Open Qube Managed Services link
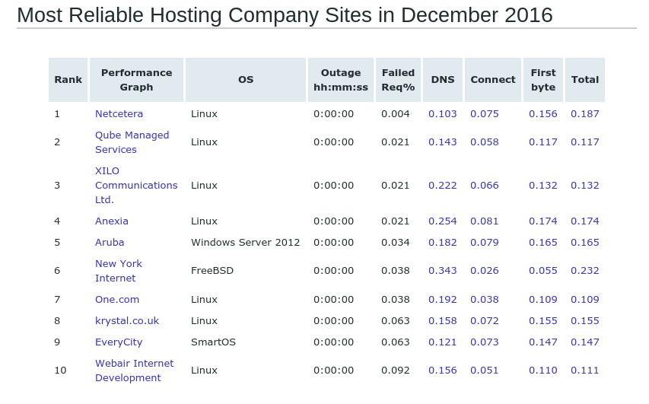Image resolution: width=649 pixels, height=404 pixels. 132,142
